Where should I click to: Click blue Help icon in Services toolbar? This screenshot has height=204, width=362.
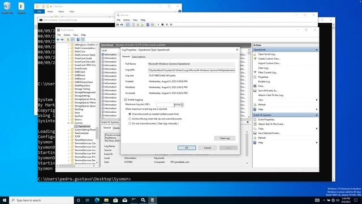tap(148, 24)
